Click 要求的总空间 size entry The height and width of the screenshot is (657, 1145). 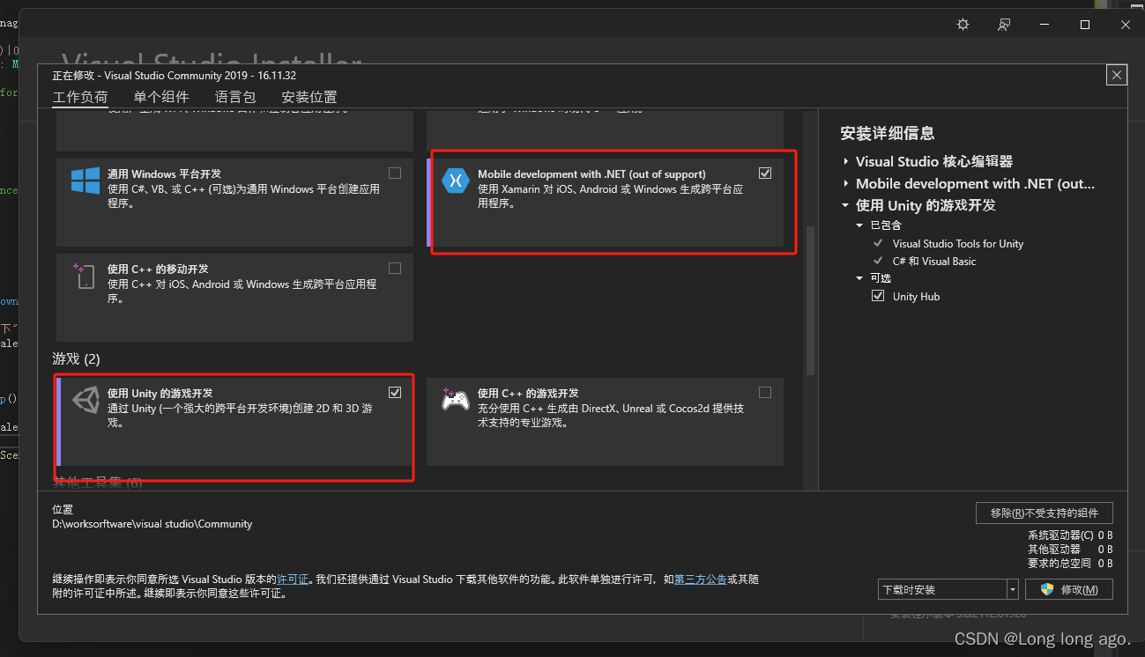(1070, 564)
